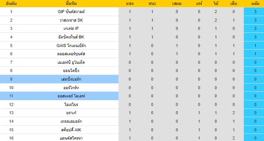
Task: Click rank number 5
Action: (11, 46)
